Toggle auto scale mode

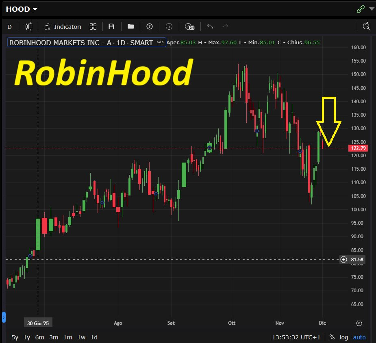pyautogui.click(x=359, y=337)
